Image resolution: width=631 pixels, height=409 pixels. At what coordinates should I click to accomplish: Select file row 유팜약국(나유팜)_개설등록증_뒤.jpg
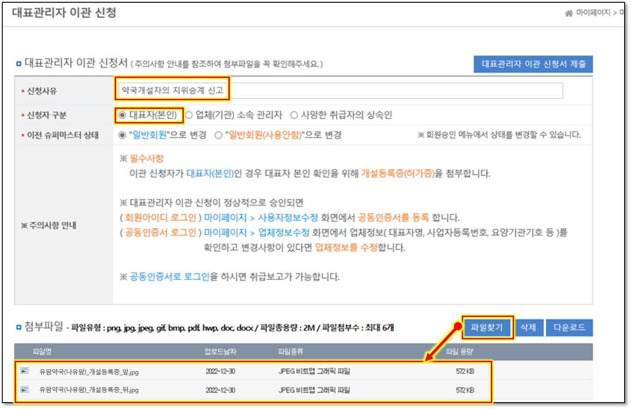(89, 390)
